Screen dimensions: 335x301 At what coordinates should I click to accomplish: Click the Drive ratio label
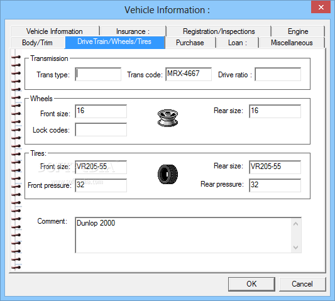pos(235,75)
